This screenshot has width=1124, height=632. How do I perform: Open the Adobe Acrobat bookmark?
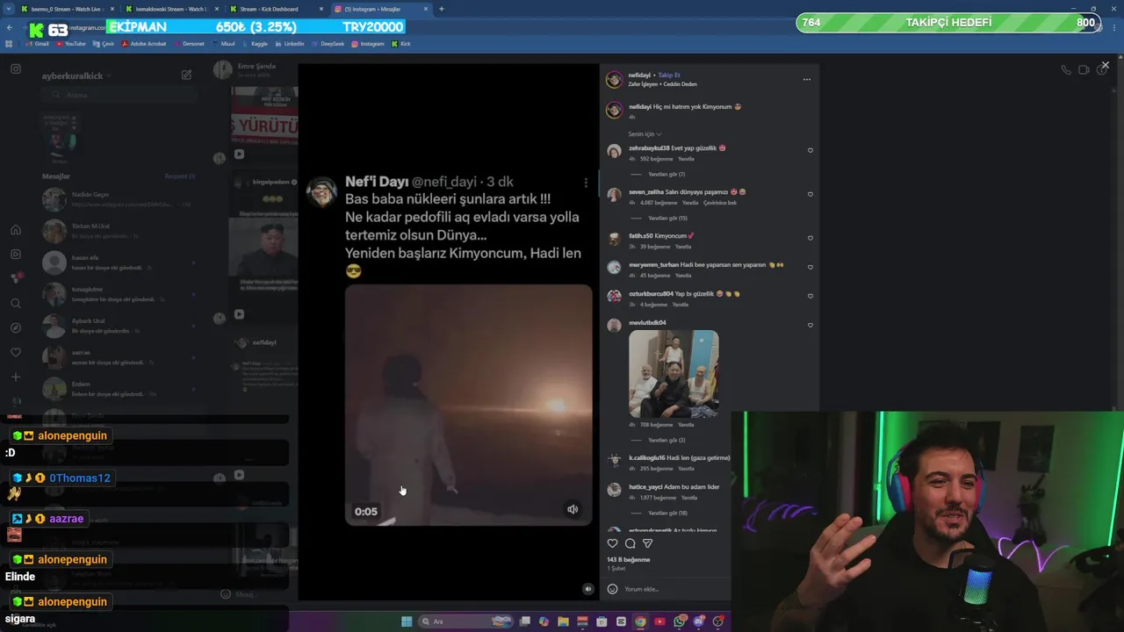[x=144, y=44]
